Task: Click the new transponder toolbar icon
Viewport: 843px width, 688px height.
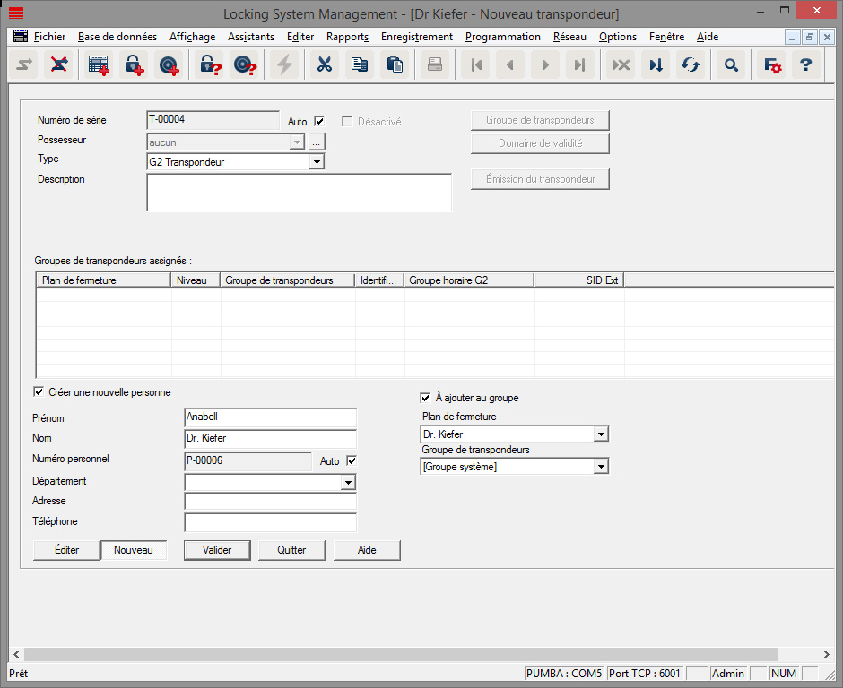Action: [x=169, y=64]
